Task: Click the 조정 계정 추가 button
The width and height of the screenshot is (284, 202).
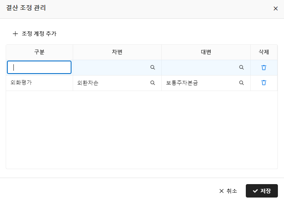Action: 35,34
